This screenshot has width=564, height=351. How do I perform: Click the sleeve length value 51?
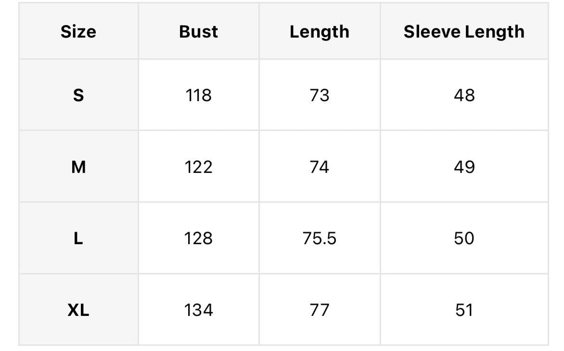(464, 310)
